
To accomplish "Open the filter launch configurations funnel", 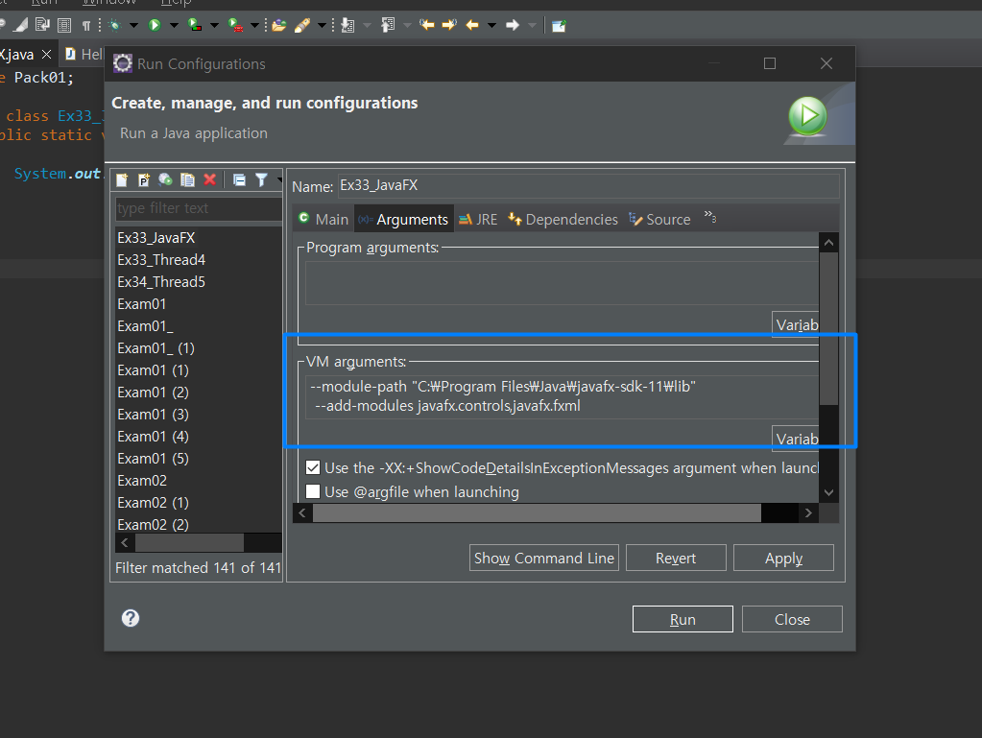I will click(x=261, y=180).
